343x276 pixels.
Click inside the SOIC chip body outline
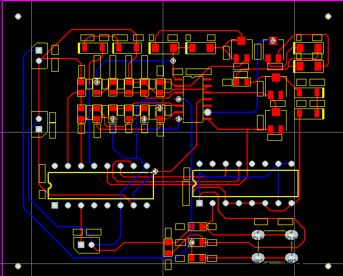[x=193, y=100]
